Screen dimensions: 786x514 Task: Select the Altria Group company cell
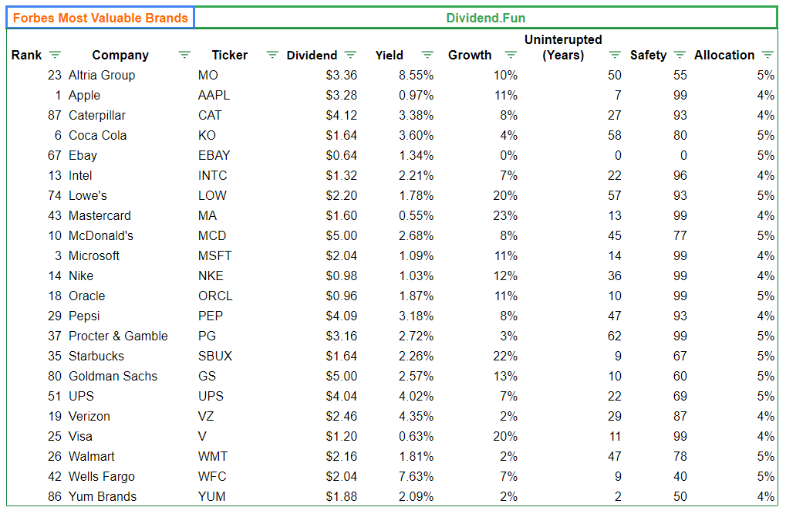(x=102, y=75)
